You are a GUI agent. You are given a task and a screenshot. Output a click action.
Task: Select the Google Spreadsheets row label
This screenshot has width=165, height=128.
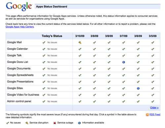pos(20,75)
